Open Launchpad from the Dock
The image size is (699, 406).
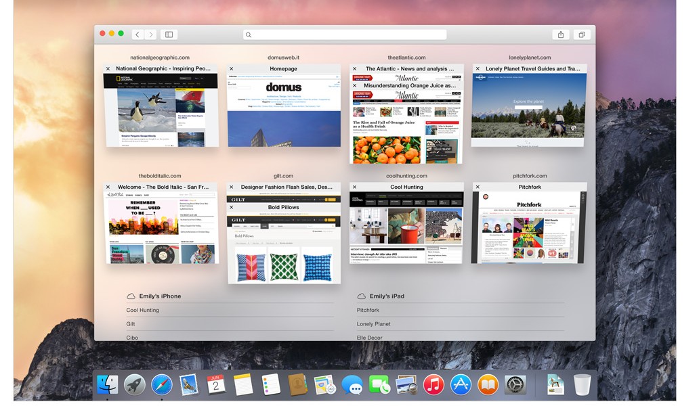(x=135, y=384)
